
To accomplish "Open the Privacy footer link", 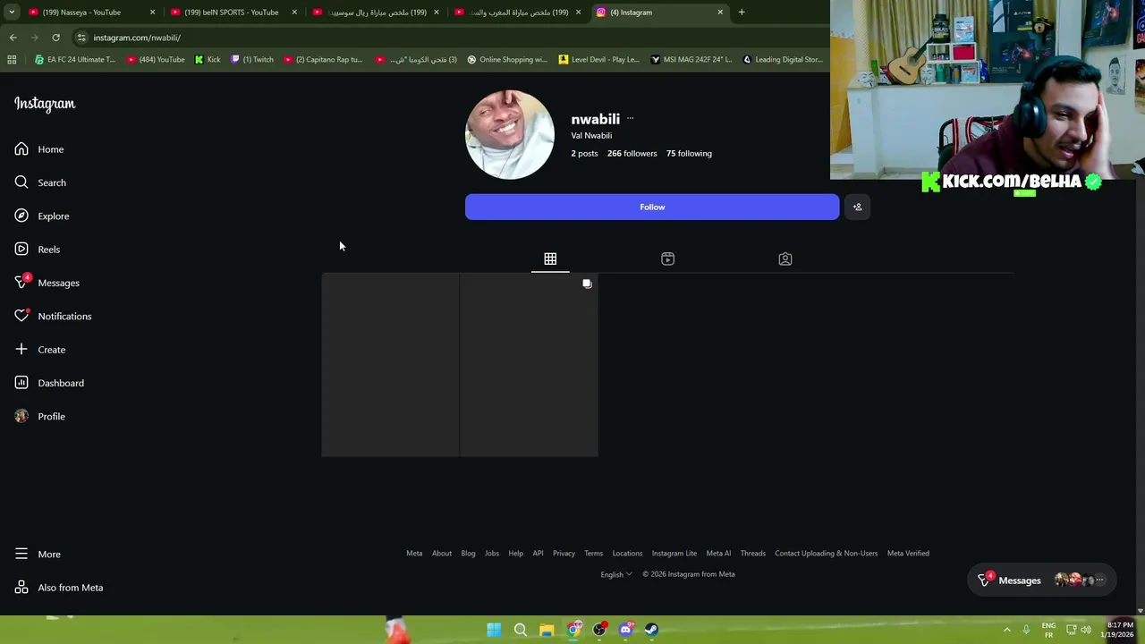I will pos(564,553).
